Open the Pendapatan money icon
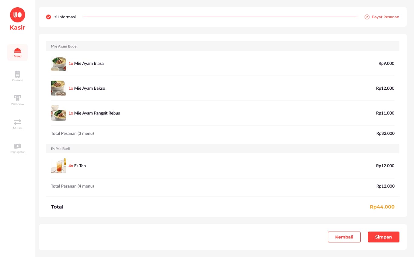Viewport: 414px width, 257px height. [18, 146]
